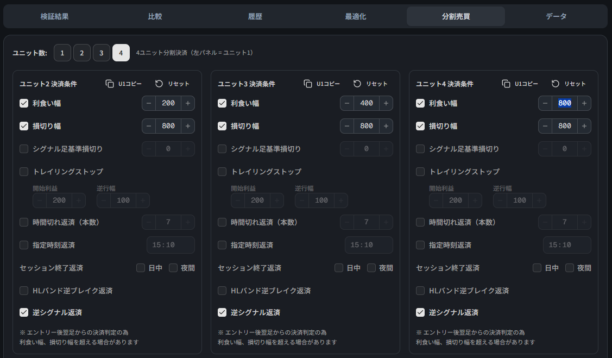The image size is (612, 358).
Task: Enable 時間切れ返済 (本数) for ユニット4
Action: [x=420, y=222]
